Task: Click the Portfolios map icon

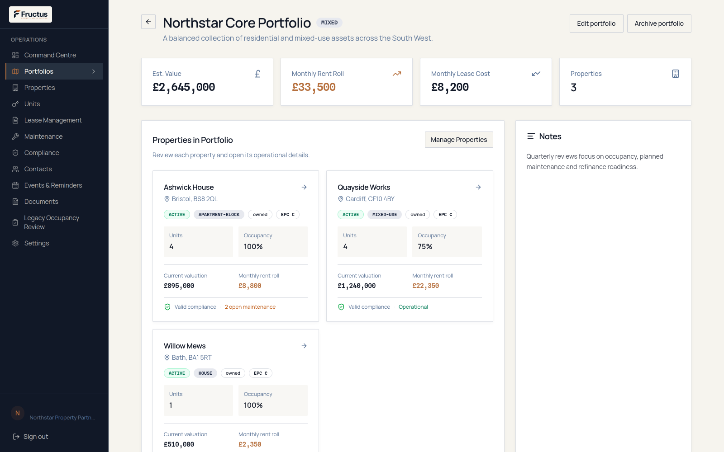Action: click(15, 71)
